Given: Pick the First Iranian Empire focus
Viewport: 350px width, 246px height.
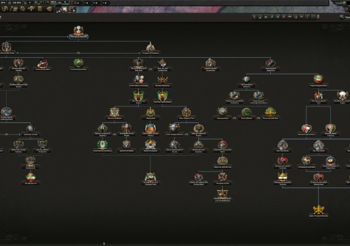Looking at the screenshot, I should pos(163,98).
